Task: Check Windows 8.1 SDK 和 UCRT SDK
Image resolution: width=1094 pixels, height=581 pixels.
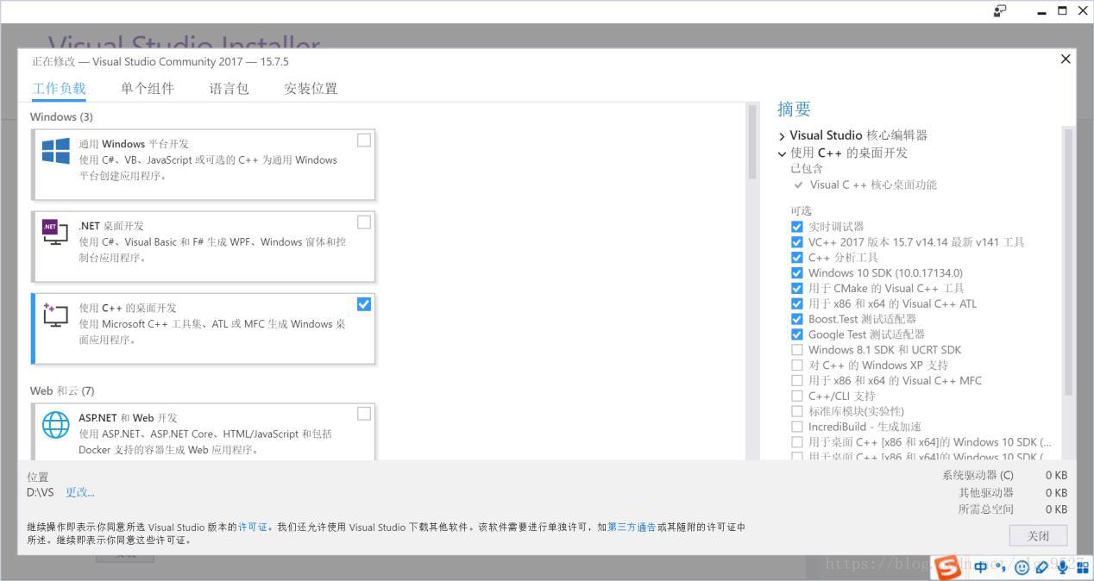Action: (x=796, y=350)
